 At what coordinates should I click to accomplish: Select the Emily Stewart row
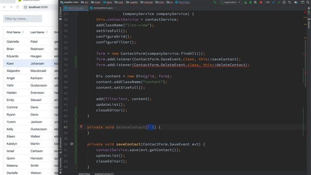pos(31,100)
